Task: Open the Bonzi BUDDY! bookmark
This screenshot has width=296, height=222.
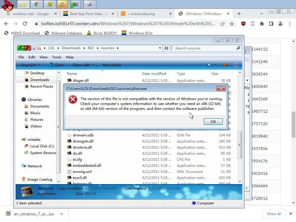Action: [x=102, y=33]
